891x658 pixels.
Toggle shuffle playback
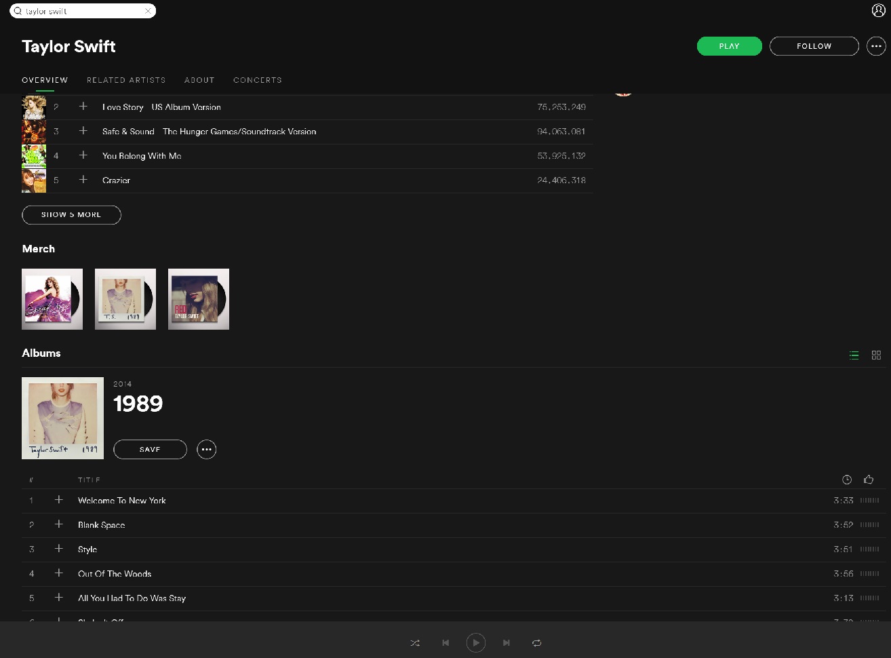click(x=415, y=642)
